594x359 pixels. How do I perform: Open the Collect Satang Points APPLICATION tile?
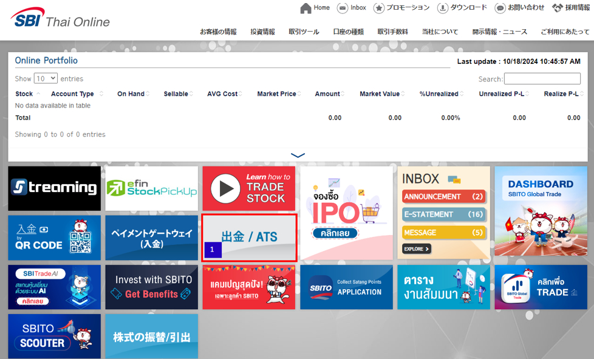tap(346, 287)
